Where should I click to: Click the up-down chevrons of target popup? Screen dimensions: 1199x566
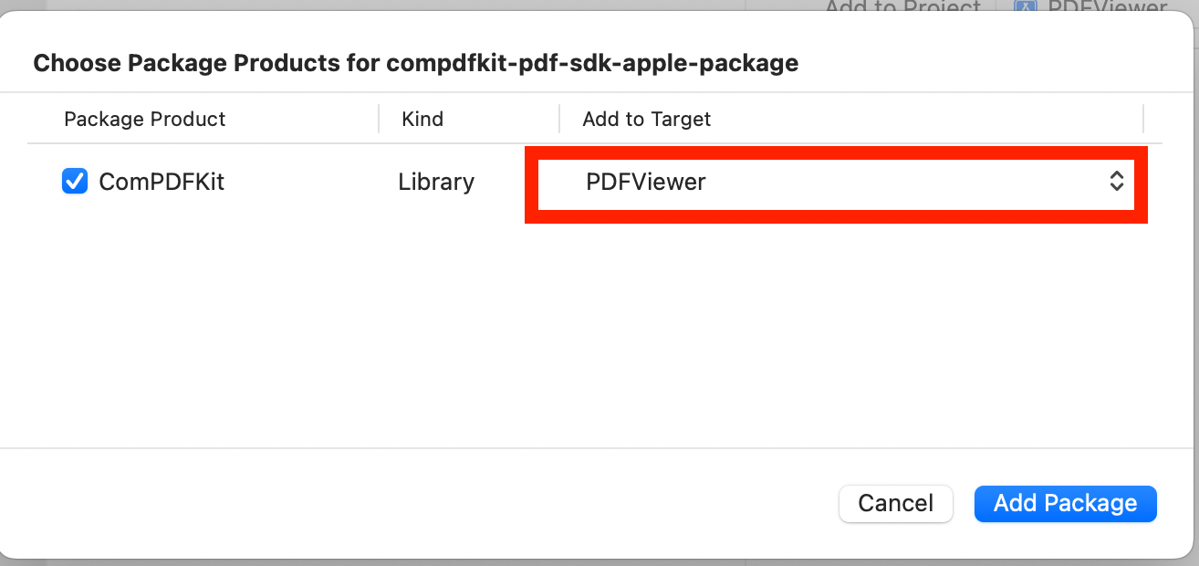click(1116, 181)
